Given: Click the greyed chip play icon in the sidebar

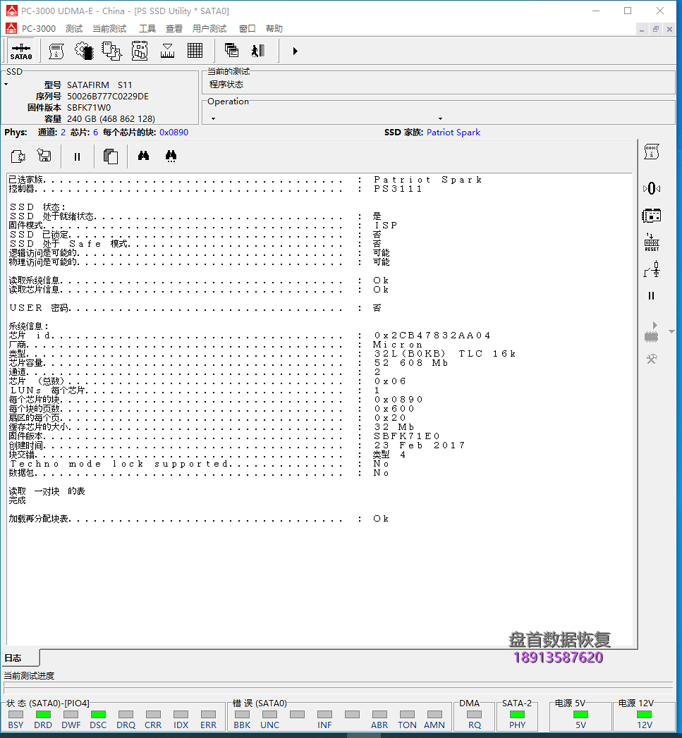Looking at the screenshot, I should (652, 332).
